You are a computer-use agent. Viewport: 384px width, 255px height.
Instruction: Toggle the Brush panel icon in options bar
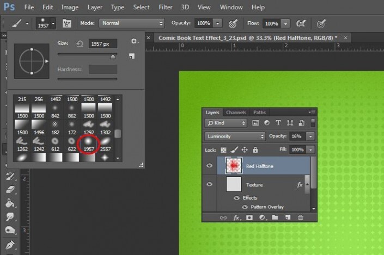(x=68, y=23)
